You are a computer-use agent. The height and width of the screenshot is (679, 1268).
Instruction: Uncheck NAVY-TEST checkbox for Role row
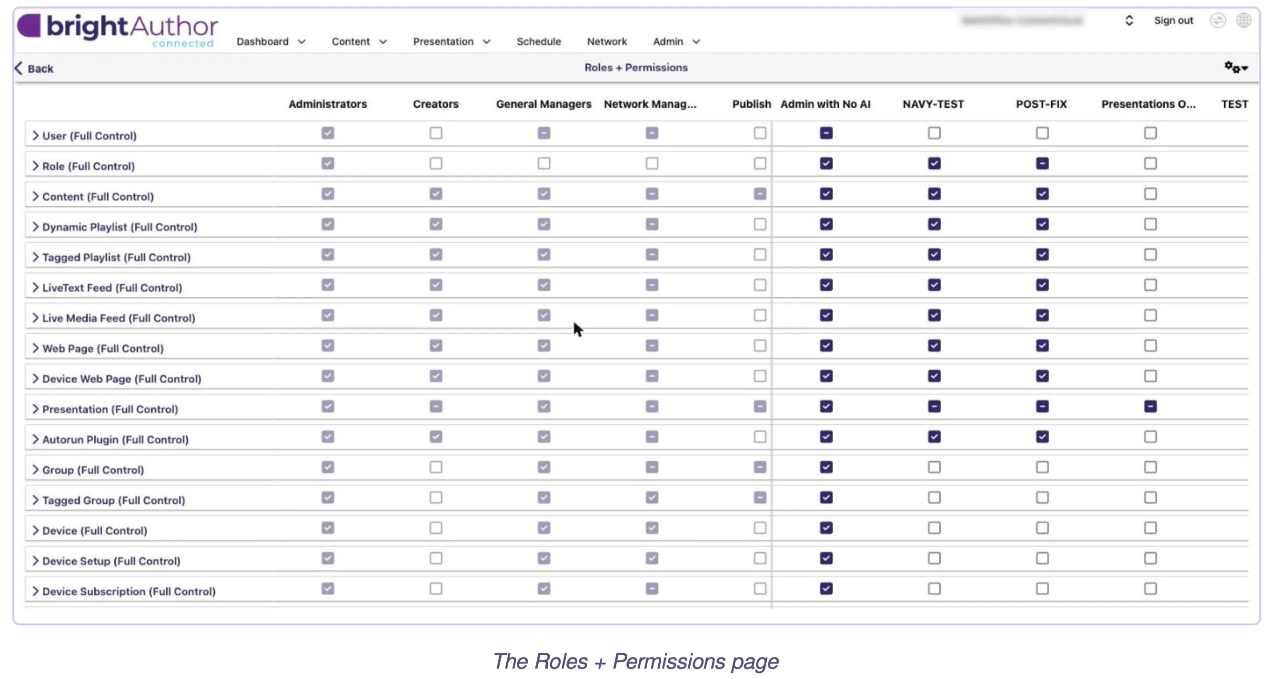(934, 163)
